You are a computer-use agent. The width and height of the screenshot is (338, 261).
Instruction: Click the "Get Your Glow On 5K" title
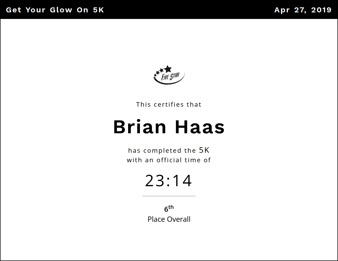coord(55,10)
